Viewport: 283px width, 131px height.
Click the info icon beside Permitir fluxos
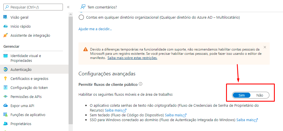pyautogui.click(x=141, y=84)
